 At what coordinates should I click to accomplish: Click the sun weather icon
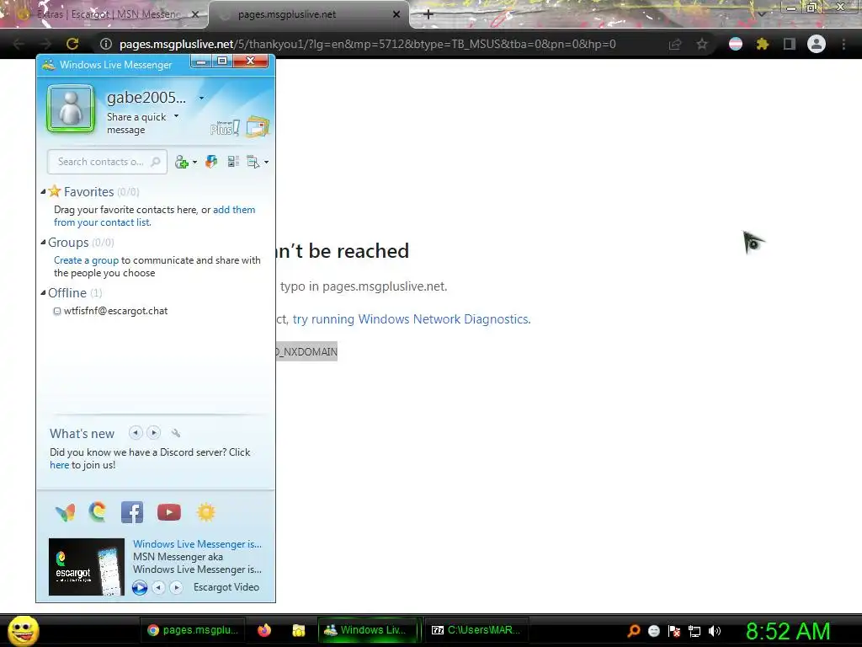coord(206,512)
